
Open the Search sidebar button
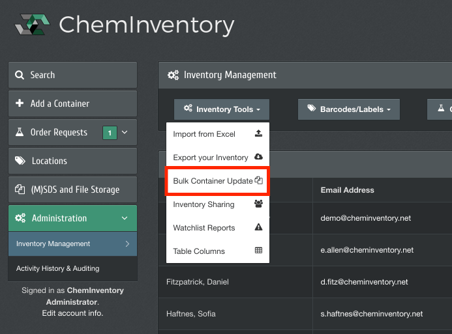[72, 75]
